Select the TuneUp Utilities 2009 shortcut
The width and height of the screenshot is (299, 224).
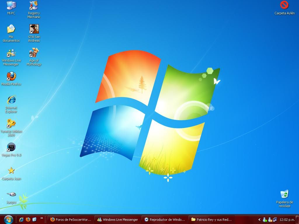pyautogui.click(x=11, y=128)
